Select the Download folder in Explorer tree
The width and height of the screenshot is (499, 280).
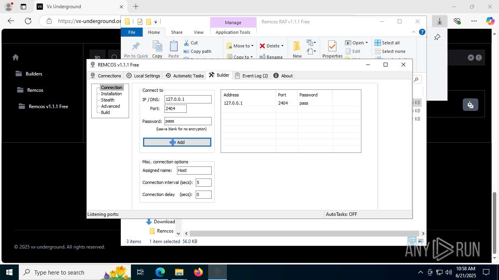click(160, 222)
